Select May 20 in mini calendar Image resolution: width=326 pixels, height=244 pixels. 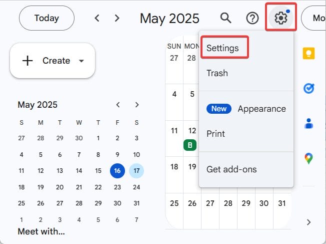pyautogui.click(x=59, y=187)
